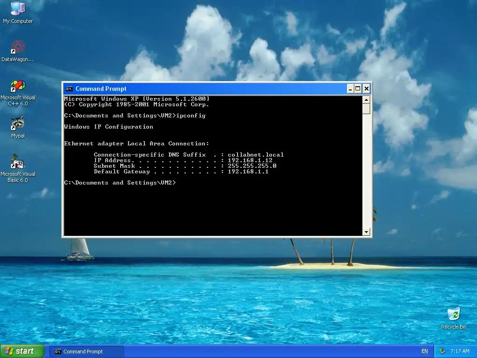Click the "Ethernet adapter Local Area Connection:" line
477x358 pixels.
tap(136, 144)
